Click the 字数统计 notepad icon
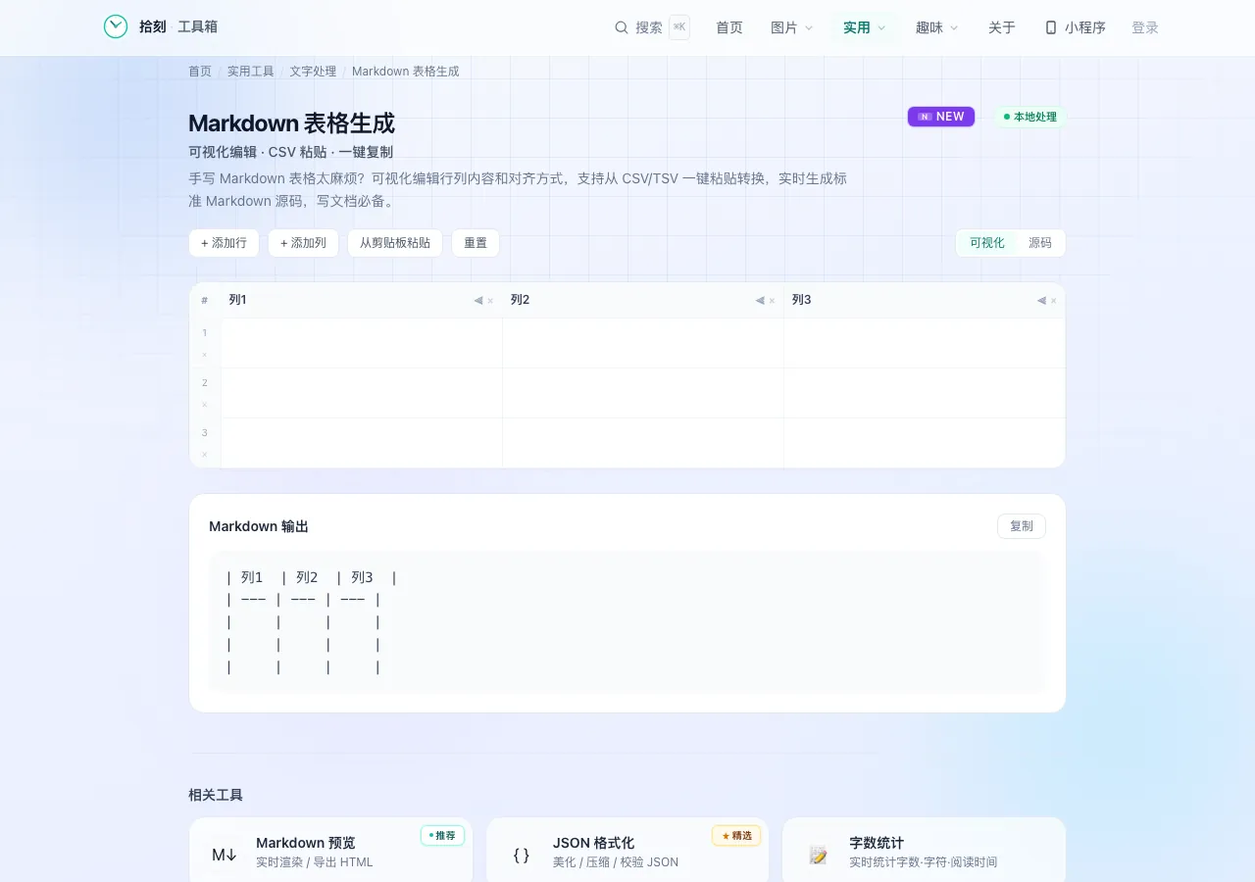The height and width of the screenshot is (882, 1255). [x=819, y=855]
